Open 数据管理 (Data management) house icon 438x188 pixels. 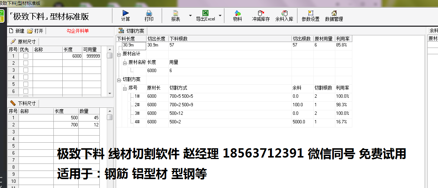click(x=334, y=13)
